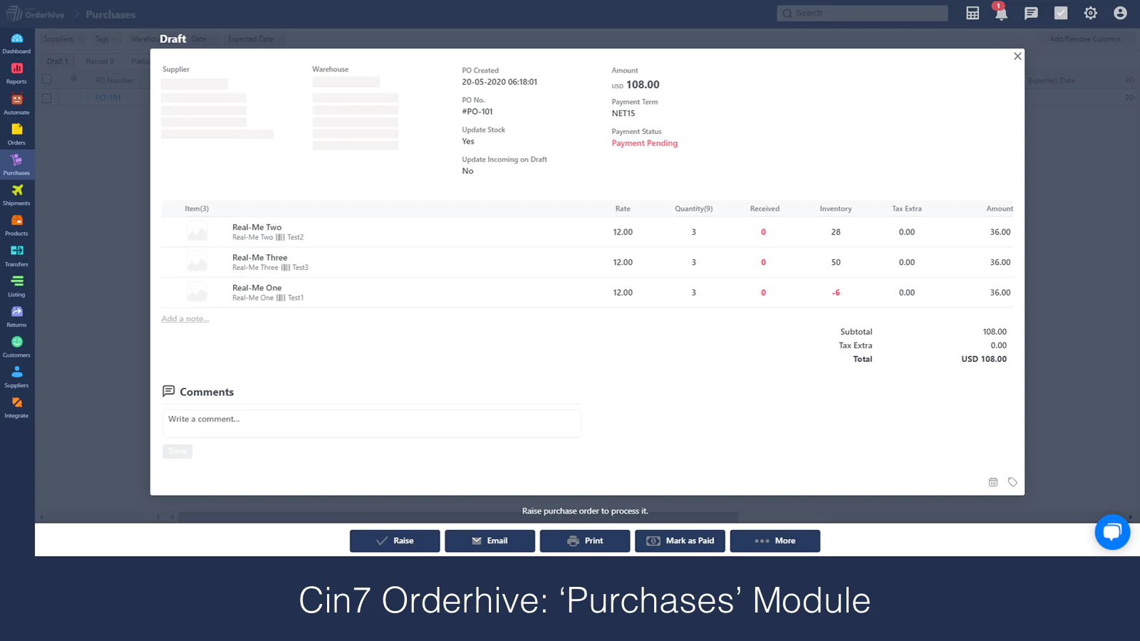Click the Real-Me Three item thumbnail
The width and height of the screenshot is (1140, 641).
tap(197, 262)
